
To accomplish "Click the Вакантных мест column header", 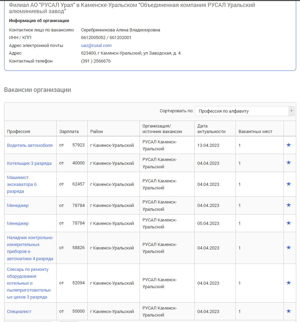I will coord(255,132).
